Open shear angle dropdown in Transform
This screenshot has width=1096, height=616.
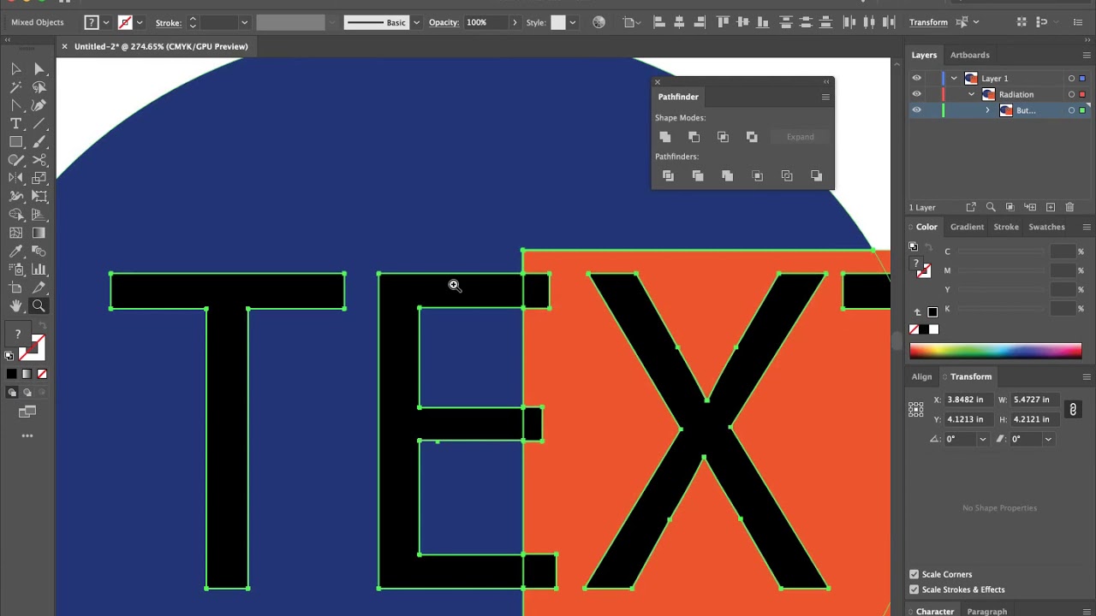coord(1048,439)
